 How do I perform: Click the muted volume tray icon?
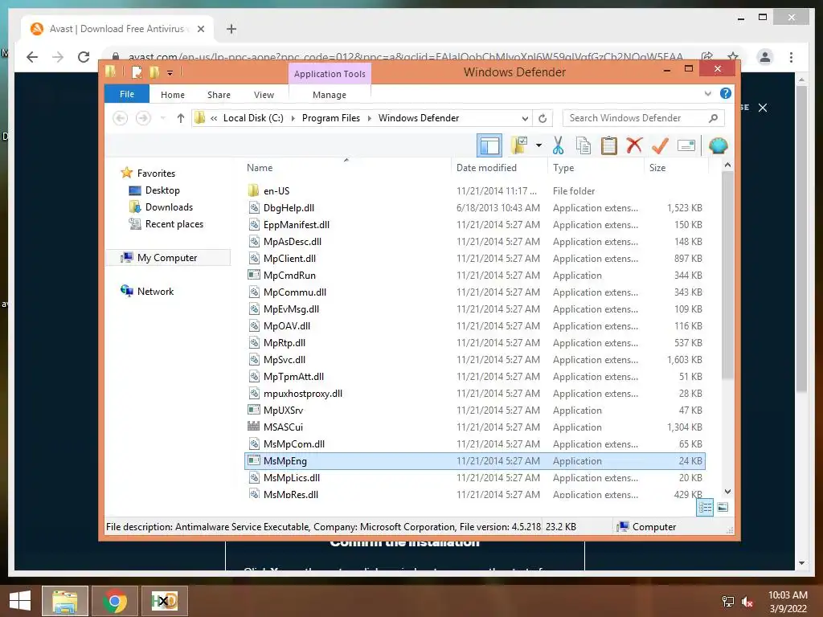tap(747, 601)
